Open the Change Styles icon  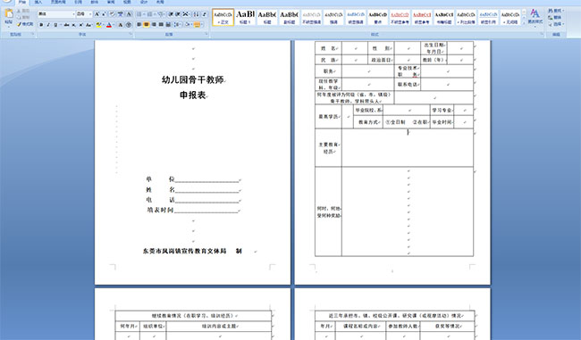click(x=535, y=17)
